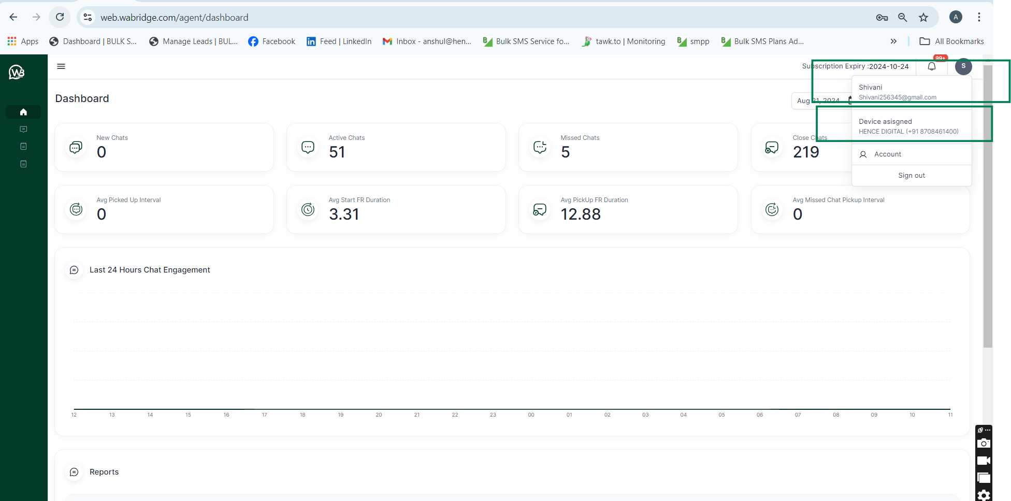
Task: Sign out from profile menu
Action: (x=912, y=176)
